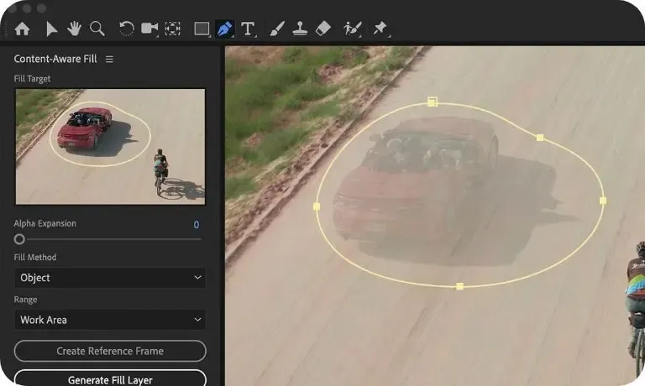Select the Rectangle shape tool
This screenshot has height=386, width=645.
202,29
